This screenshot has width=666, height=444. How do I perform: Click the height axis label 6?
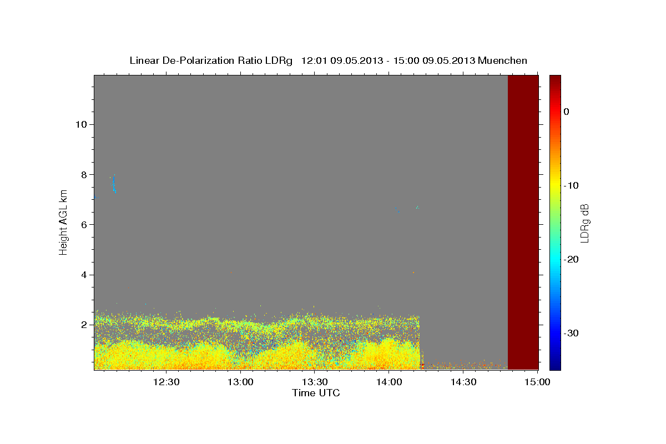pyautogui.click(x=83, y=225)
